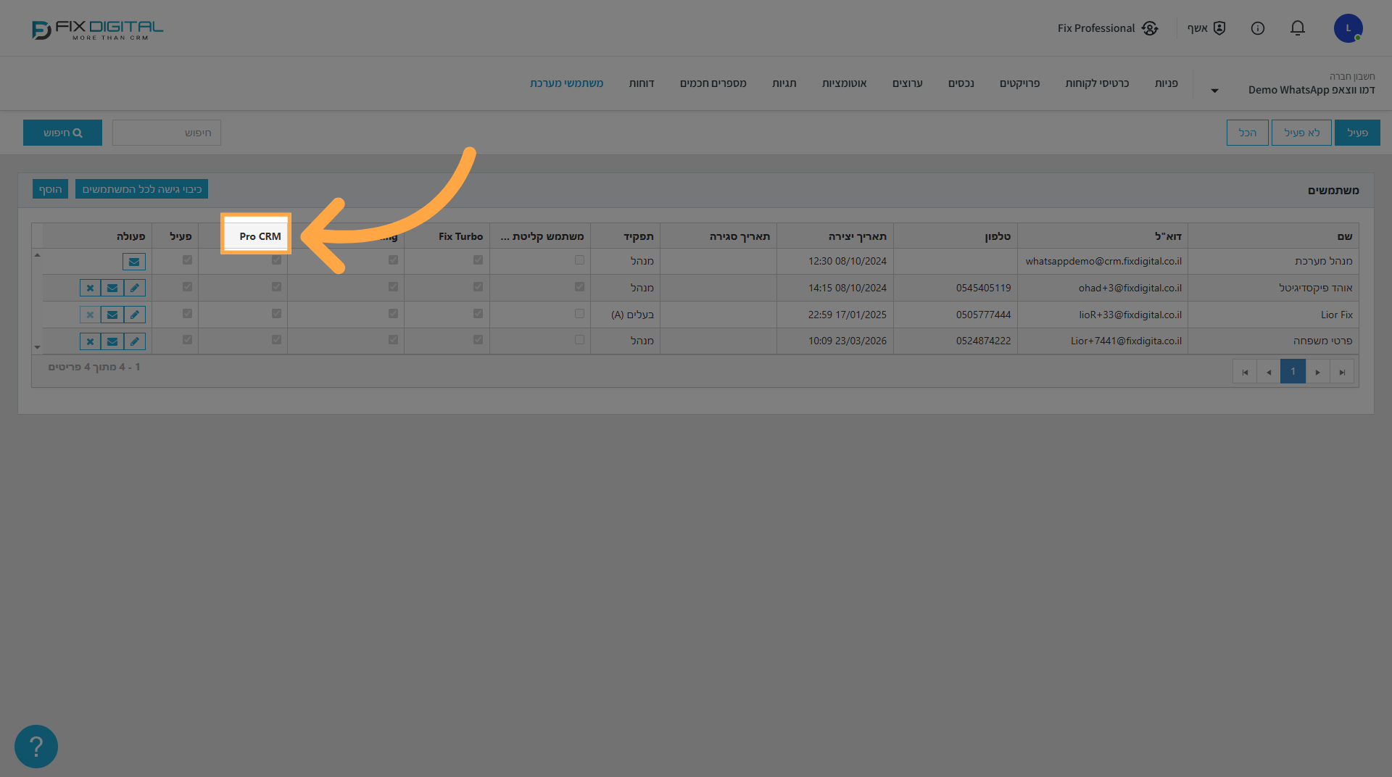Viewport: 1392px width, 777px height.
Task: Focus the חיפוש search input field
Action: pyautogui.click(x=167, y=133)
